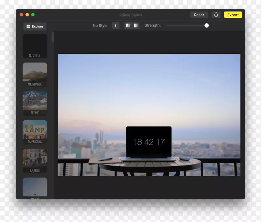Select the partially visible style below Analog

coord(35,188)
